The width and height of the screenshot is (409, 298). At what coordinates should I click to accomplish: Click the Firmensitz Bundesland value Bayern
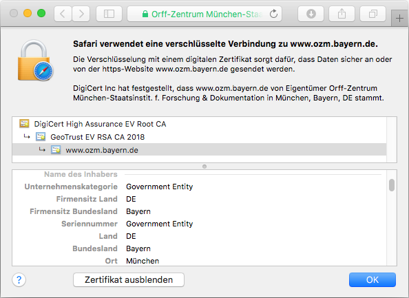coord(138,211)
